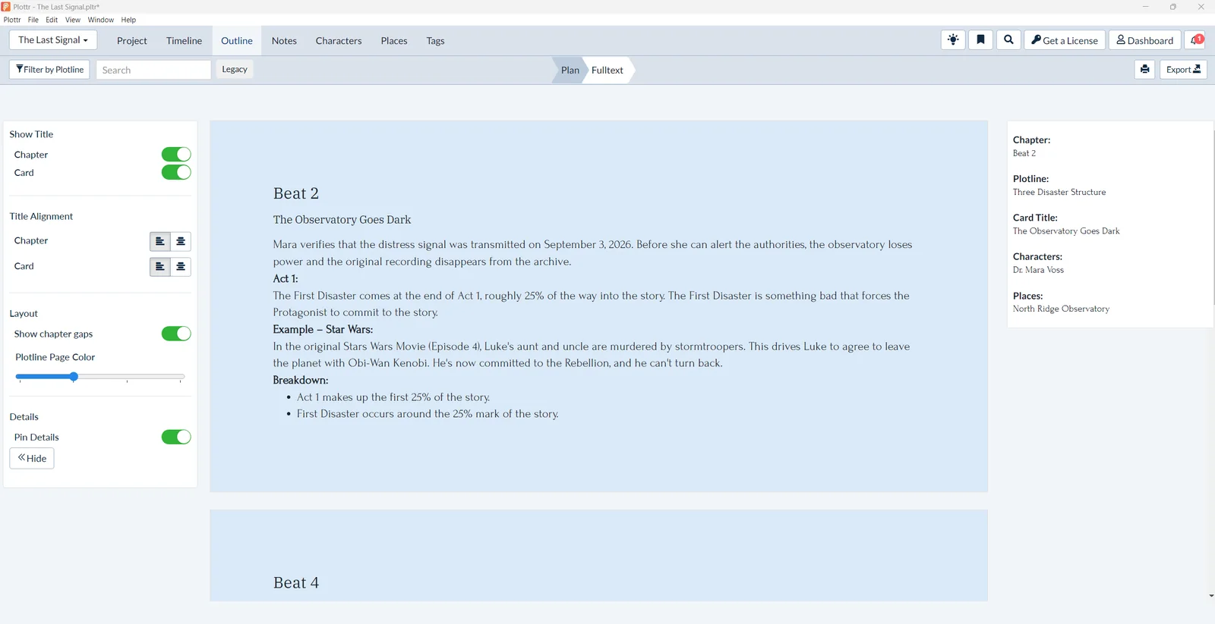Screen dimensions: 1215x624
Task: Click the Legacy button
Action: (235, 69)
